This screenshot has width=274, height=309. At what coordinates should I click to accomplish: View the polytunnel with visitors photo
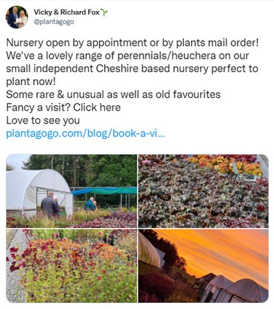coord(71,191)
